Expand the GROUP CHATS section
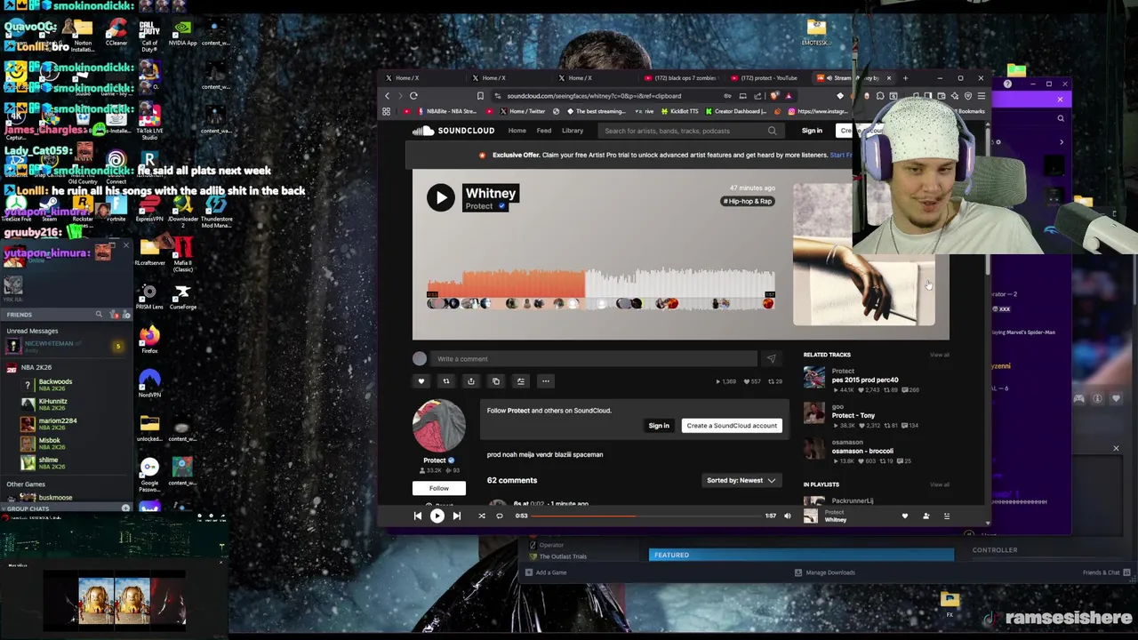 coord(28,508)
